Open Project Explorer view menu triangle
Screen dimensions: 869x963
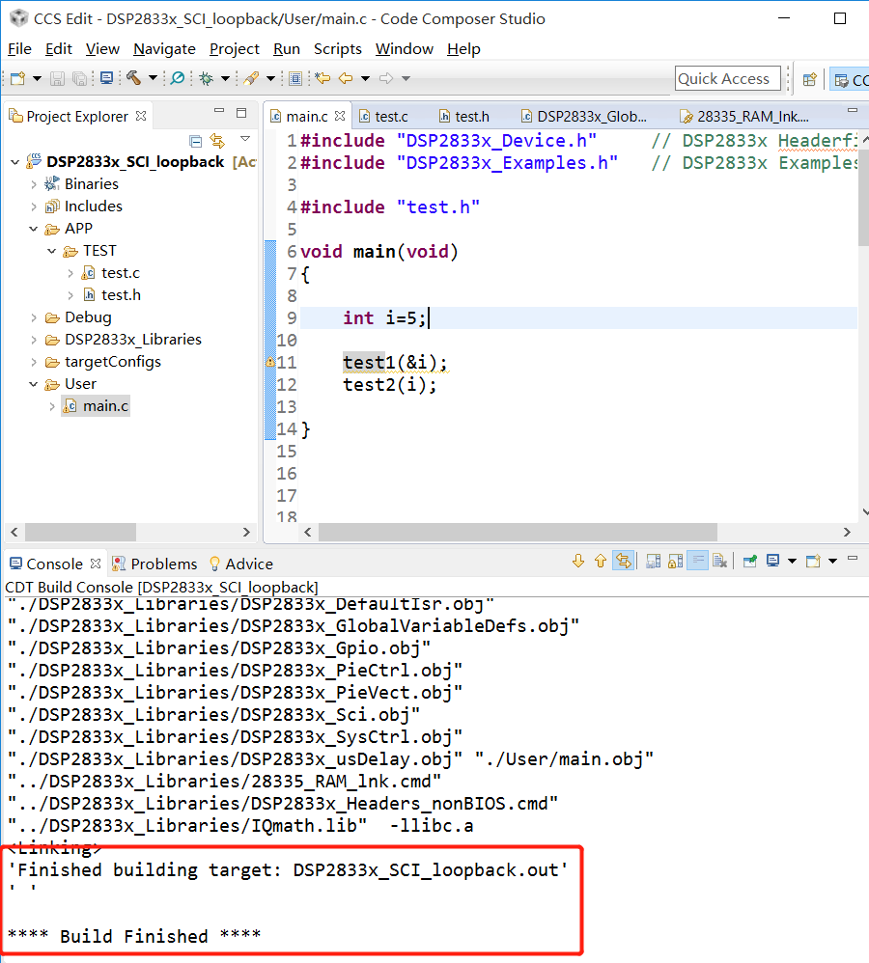[245, 139]
